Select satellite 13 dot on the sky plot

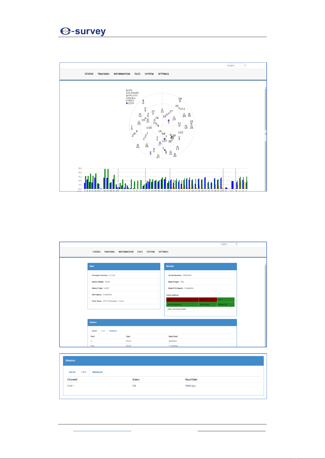point(177,147)
